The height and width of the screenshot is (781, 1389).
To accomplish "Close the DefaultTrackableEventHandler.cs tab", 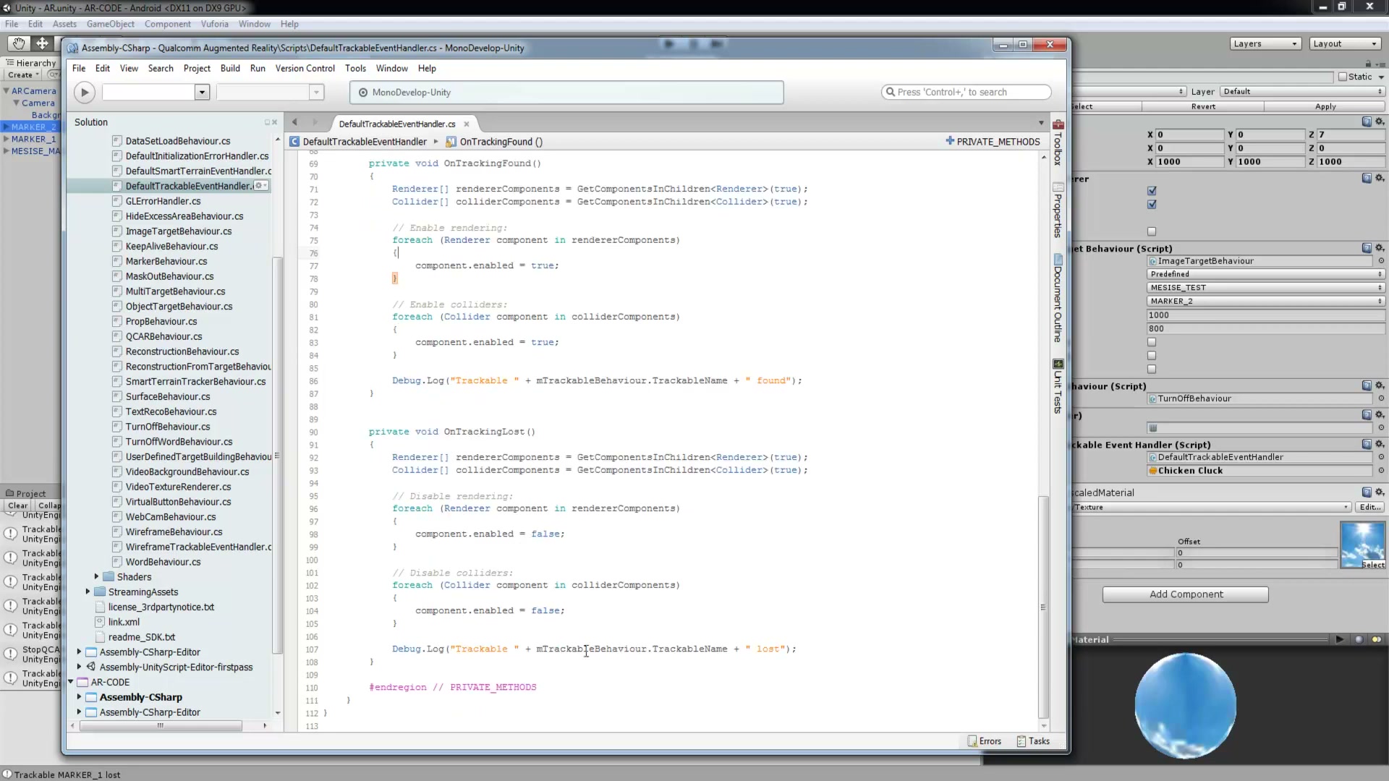I will click(x=467, y=124).
